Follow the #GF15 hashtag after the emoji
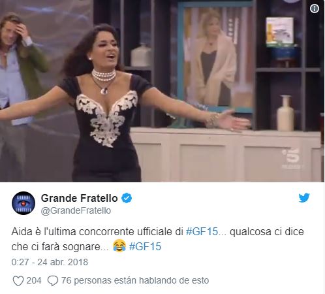Image resolution: width=325 pixels, height=294 pixels. click(x=145, y=247)
